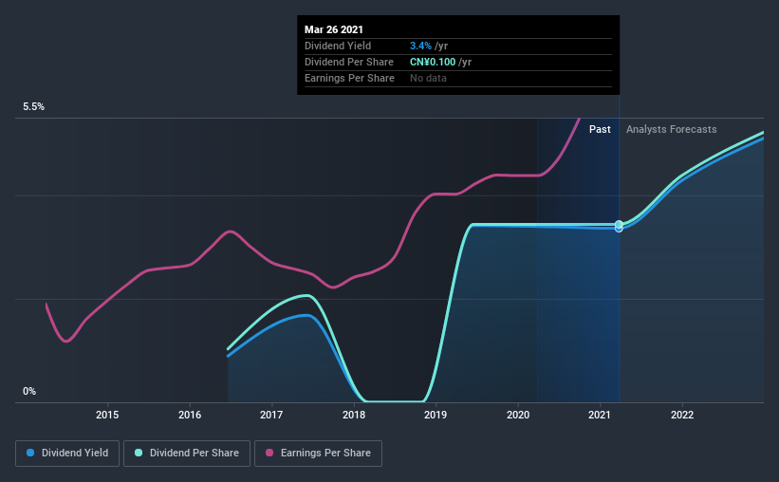779x482 pixels.
Task: Select the 2020 x-axis label
Action: (518, 415)
